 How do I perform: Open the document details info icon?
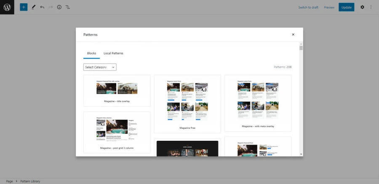(59, 7)
